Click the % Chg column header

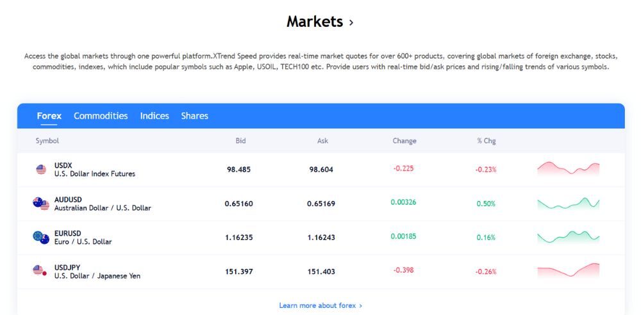486,141
